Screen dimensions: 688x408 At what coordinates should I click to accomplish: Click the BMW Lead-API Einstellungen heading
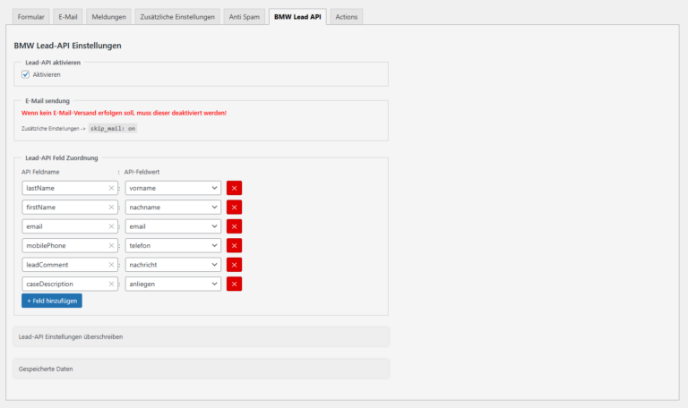point(67,46)
